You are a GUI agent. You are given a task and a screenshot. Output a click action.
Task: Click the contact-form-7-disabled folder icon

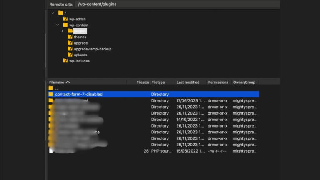coord(51,95)
